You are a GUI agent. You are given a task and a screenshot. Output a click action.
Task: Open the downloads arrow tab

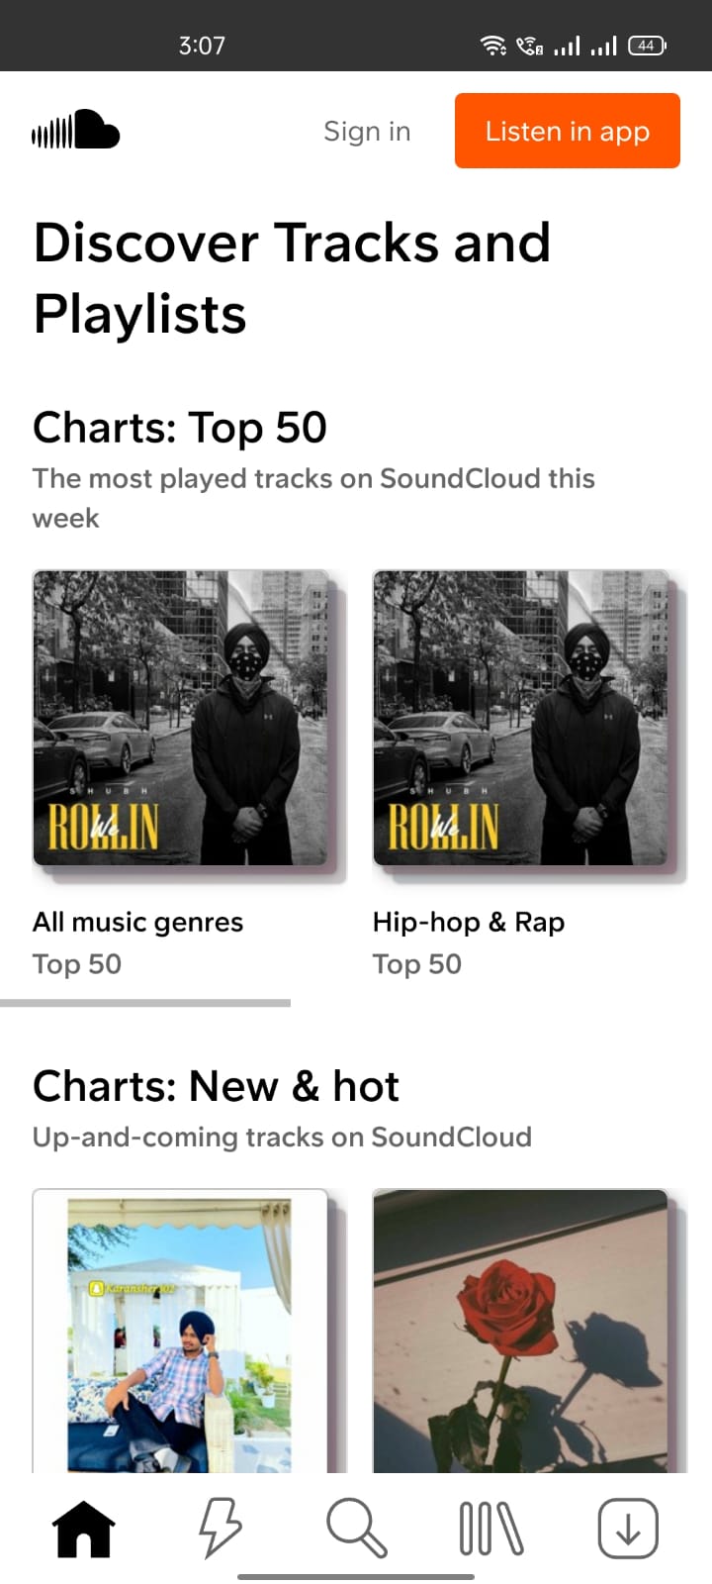(x=628, y=1529)
